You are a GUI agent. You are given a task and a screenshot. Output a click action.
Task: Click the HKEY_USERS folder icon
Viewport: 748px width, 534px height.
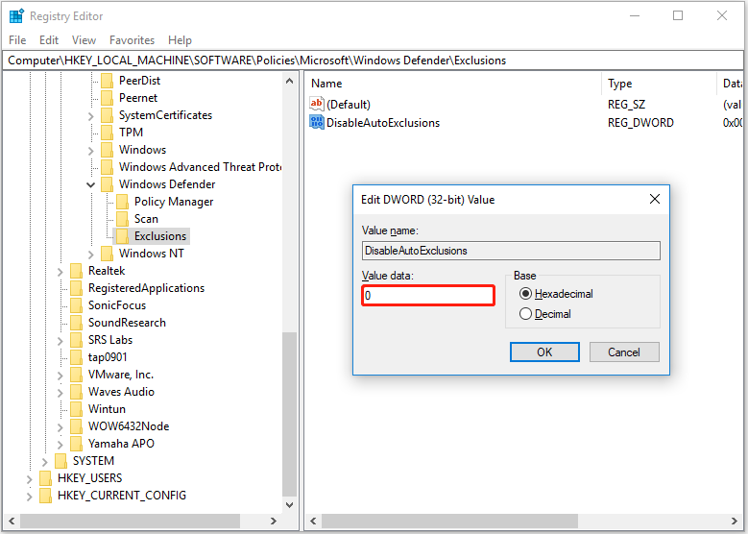[46, 478]
